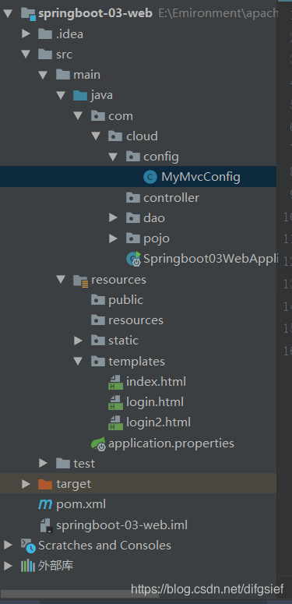Viewport: 292px width, 604px height.
Task: Expand the 外部库 external libraries arrow
Action: point(8,566)
